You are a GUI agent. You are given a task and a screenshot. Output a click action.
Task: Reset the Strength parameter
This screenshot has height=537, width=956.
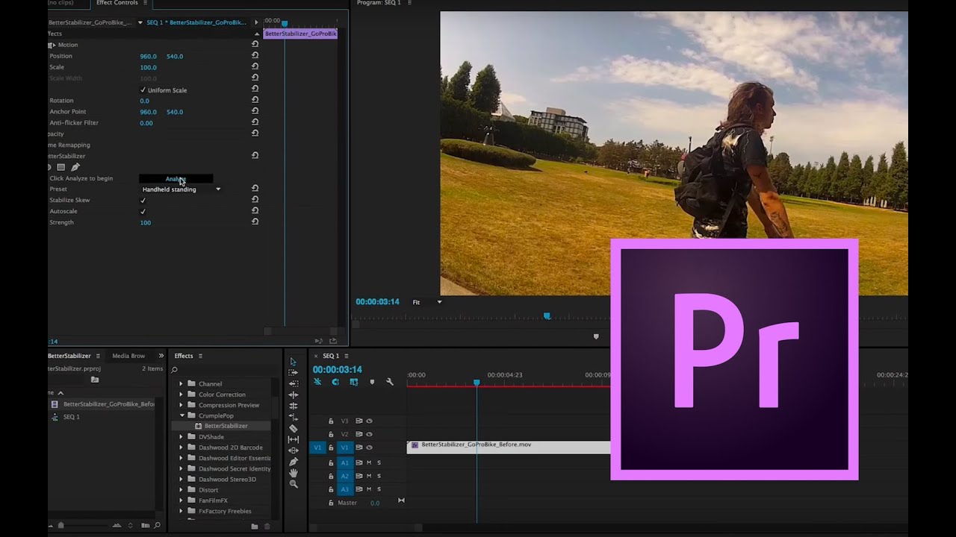[255, 222]
